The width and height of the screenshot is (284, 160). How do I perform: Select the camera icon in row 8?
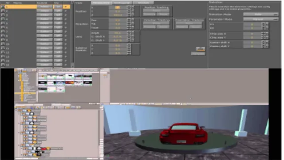[x=3, y=36]
